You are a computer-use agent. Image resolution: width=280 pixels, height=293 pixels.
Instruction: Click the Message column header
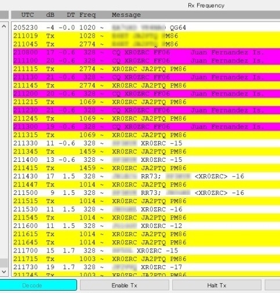coord(126,15)
